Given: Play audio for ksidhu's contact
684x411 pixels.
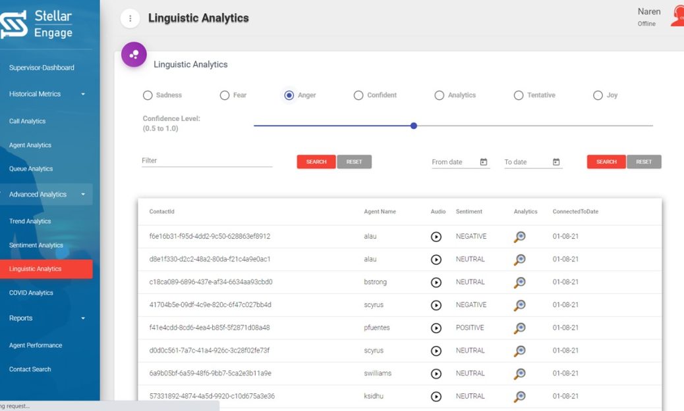Looking at the screenshot, I should tap(436, 397).
